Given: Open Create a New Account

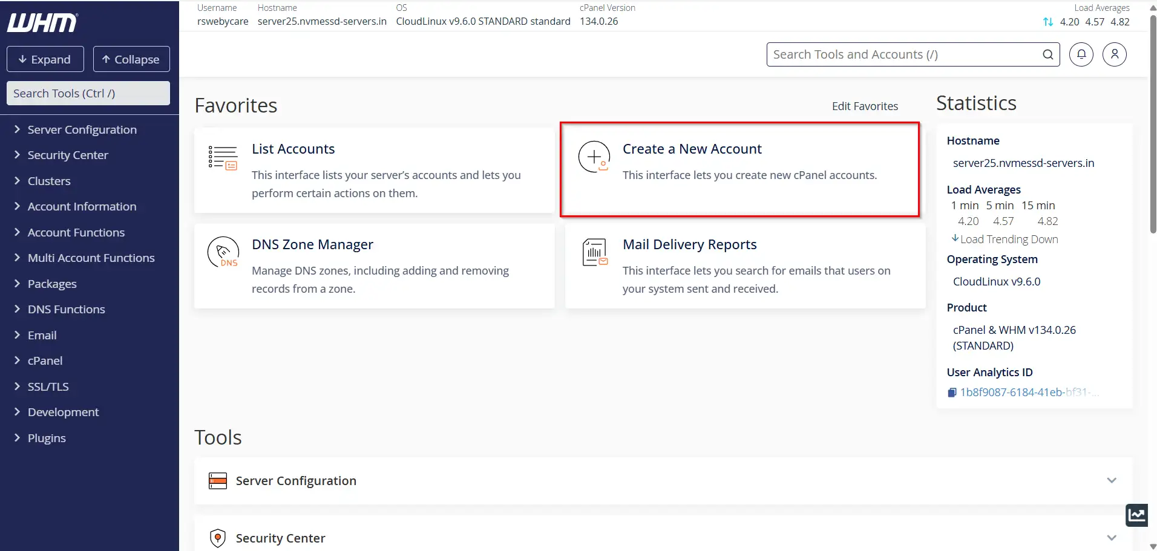Looking at the screenshot, I should pos(739,170).
